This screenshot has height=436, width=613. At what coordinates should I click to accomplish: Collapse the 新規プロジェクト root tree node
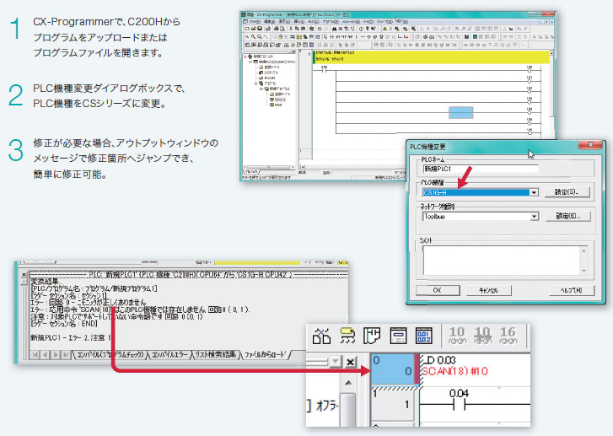(x=245, y=57)
